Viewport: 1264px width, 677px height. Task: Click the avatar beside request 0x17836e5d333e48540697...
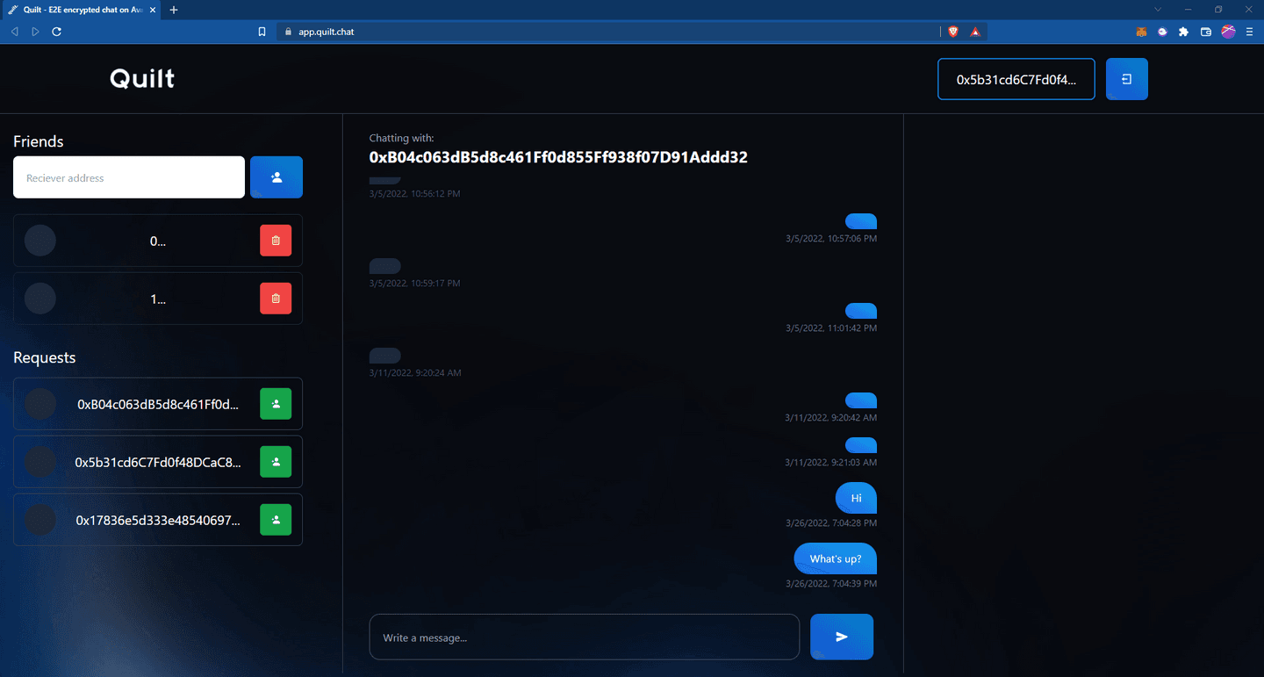[40, 520]
